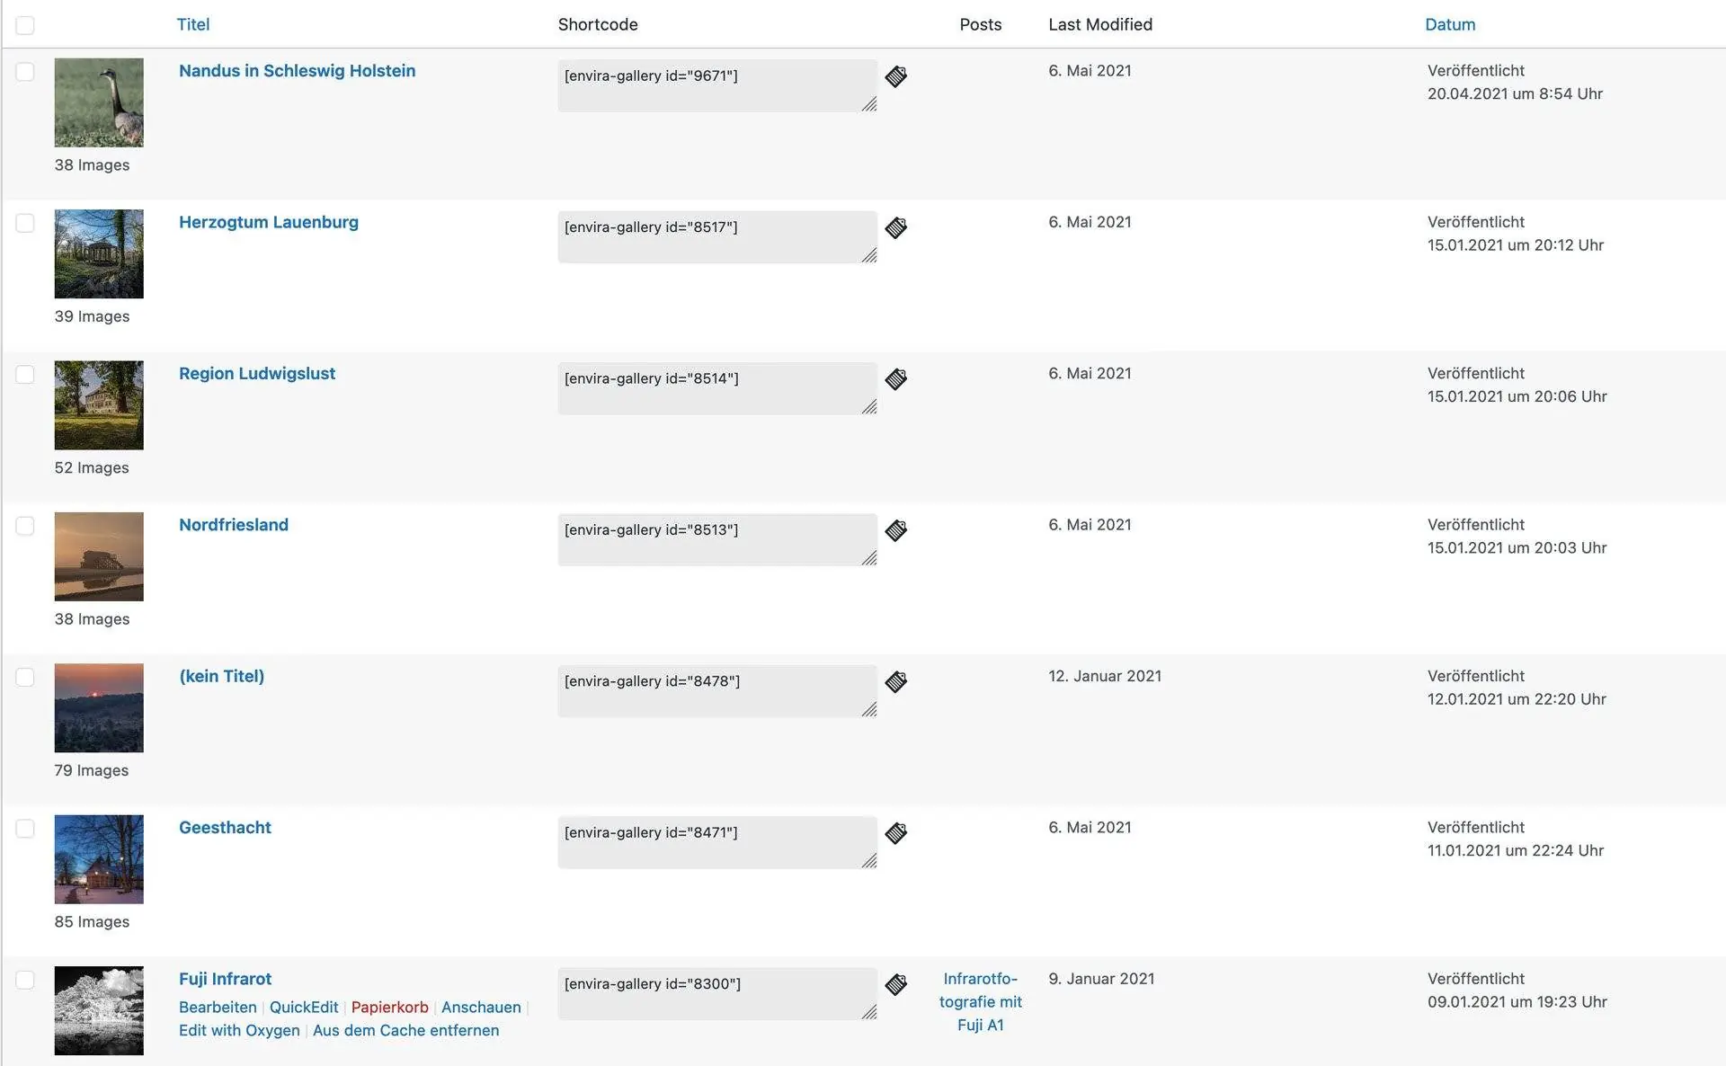Open the Herzogtum Lauenburg gallery thumbnail
Image resolution: width=1726 pixels, height=1066 pixels.
[99, 253]
